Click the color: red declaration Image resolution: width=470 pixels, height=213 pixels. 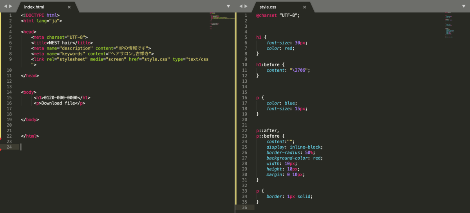pyautogui.click(x=280, y=48)
